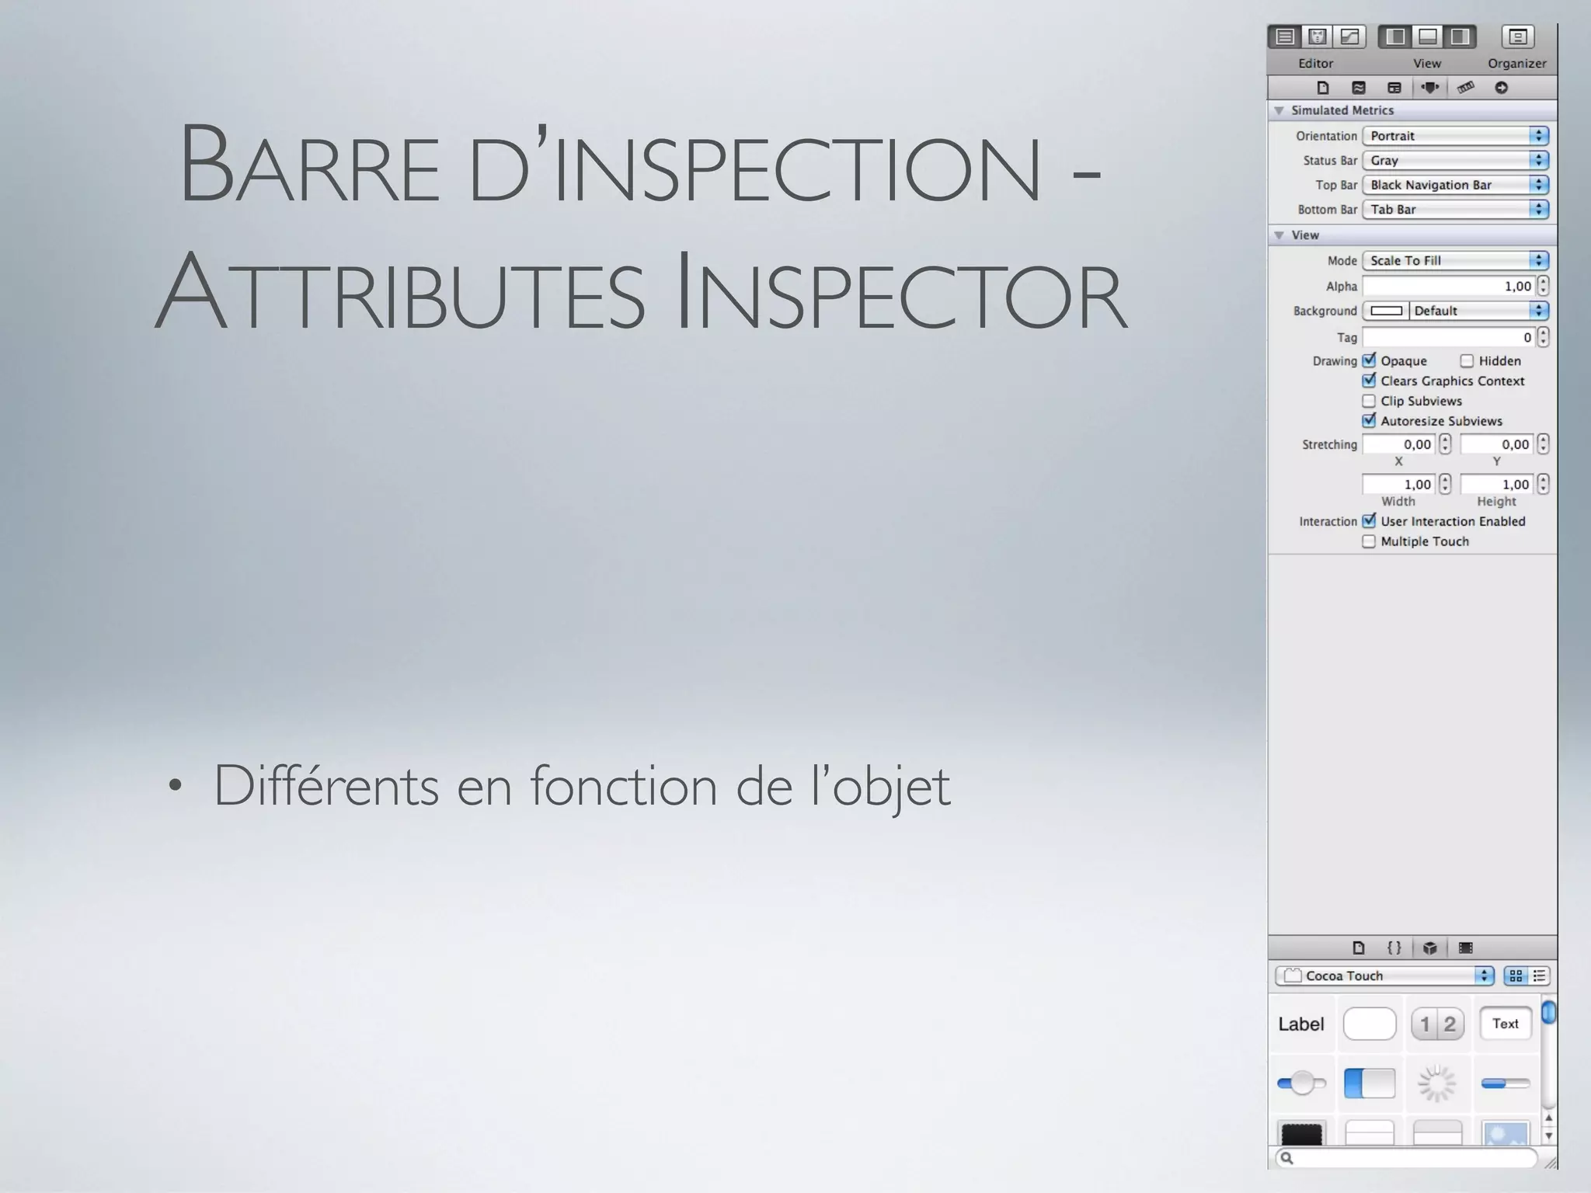1591x1193 pixels.
Task: Pick the Activity Indicator object
Action: [x=1437, y=1083]
